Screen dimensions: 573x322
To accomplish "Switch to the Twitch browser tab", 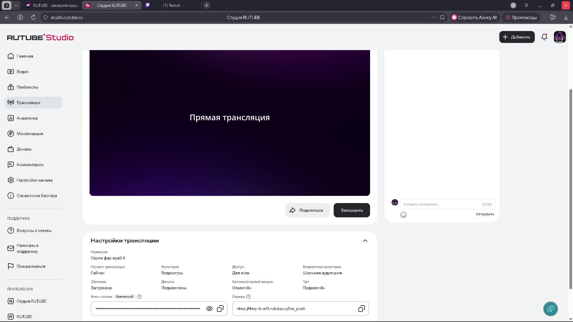I will pyautogui.click(x=171, y=5).
